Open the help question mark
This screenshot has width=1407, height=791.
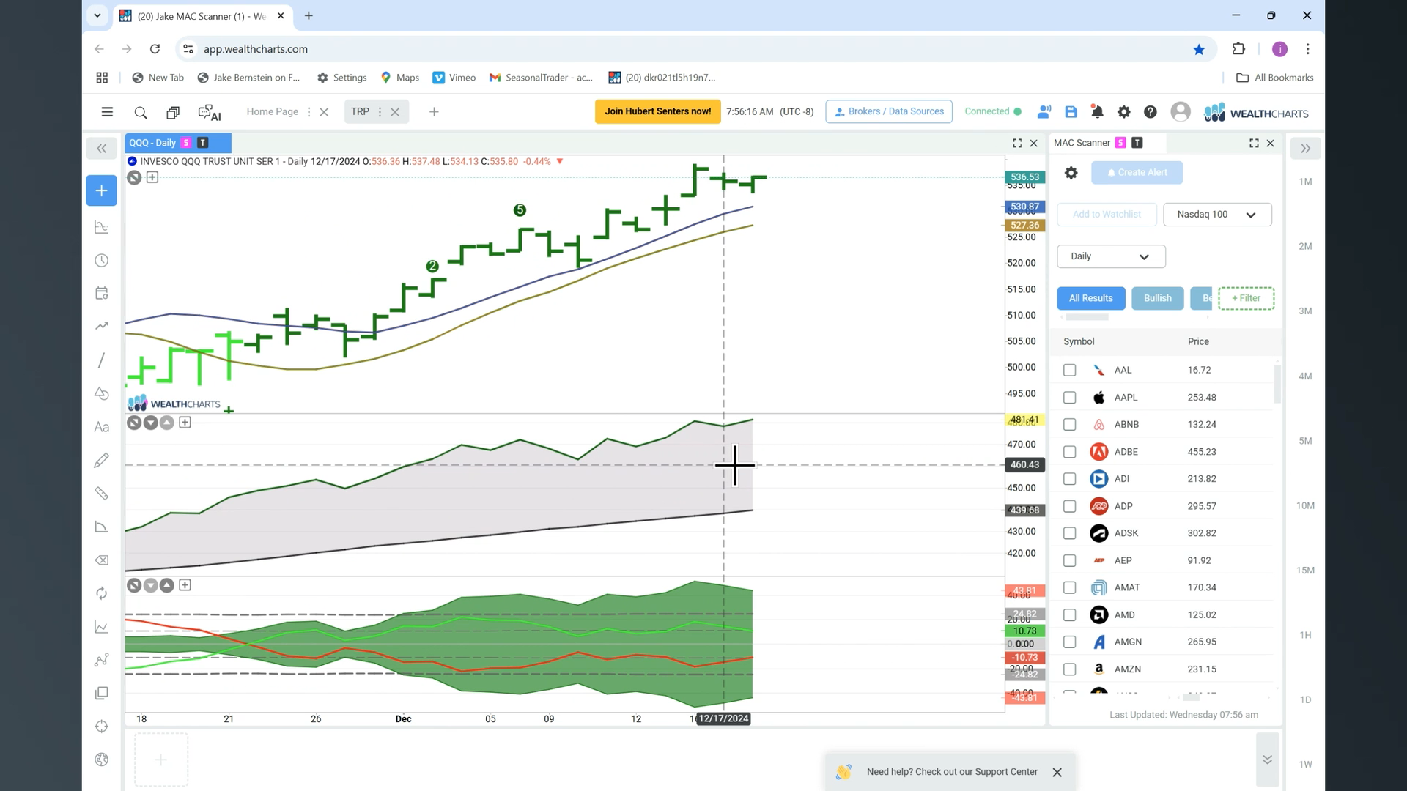pos(1151,112)
